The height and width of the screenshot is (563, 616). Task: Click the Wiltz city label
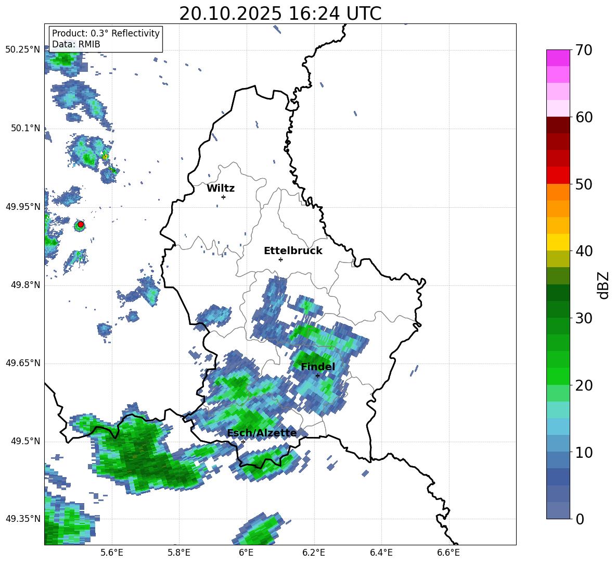(x=221, y=189)
